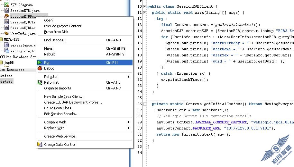This screenshot has width=294, height=167.
Task: Click the 't3://127.0.0.1:7101' string
Action: (248, 128)
